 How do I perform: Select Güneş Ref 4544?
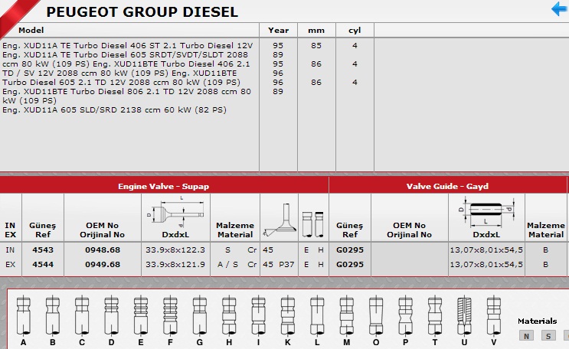pos(43,265)
